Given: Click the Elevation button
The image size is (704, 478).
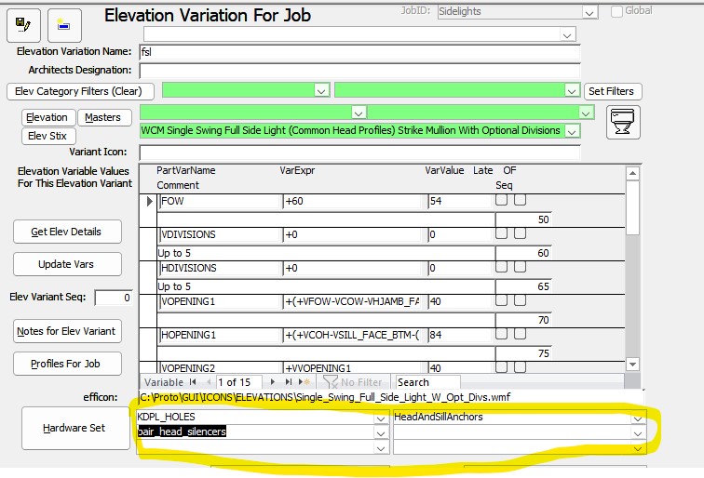Looking at the screenshot, I should pyautogui.click(x=47, y=117).
